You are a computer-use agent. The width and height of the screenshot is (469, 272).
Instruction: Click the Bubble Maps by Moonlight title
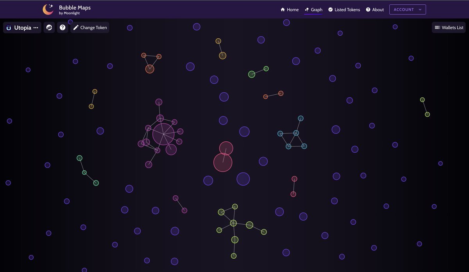pyautogui.click(x=75, y=10)
